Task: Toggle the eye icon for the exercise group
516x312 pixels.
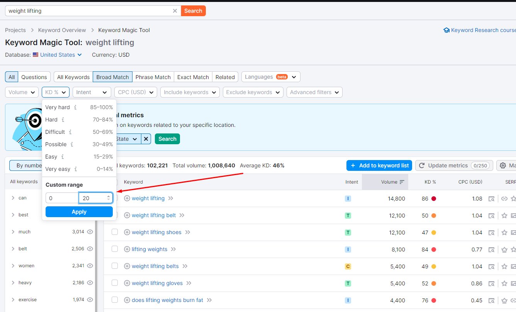Action: (x=90, y=300)
